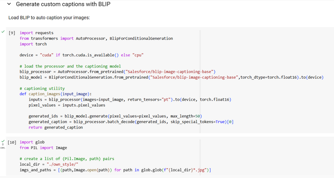Place cursor on 'import requests' line
This screenshot has width=334, height=179.
point(36,33)
